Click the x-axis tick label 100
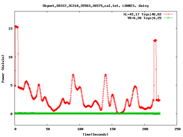 pos(80,129)
